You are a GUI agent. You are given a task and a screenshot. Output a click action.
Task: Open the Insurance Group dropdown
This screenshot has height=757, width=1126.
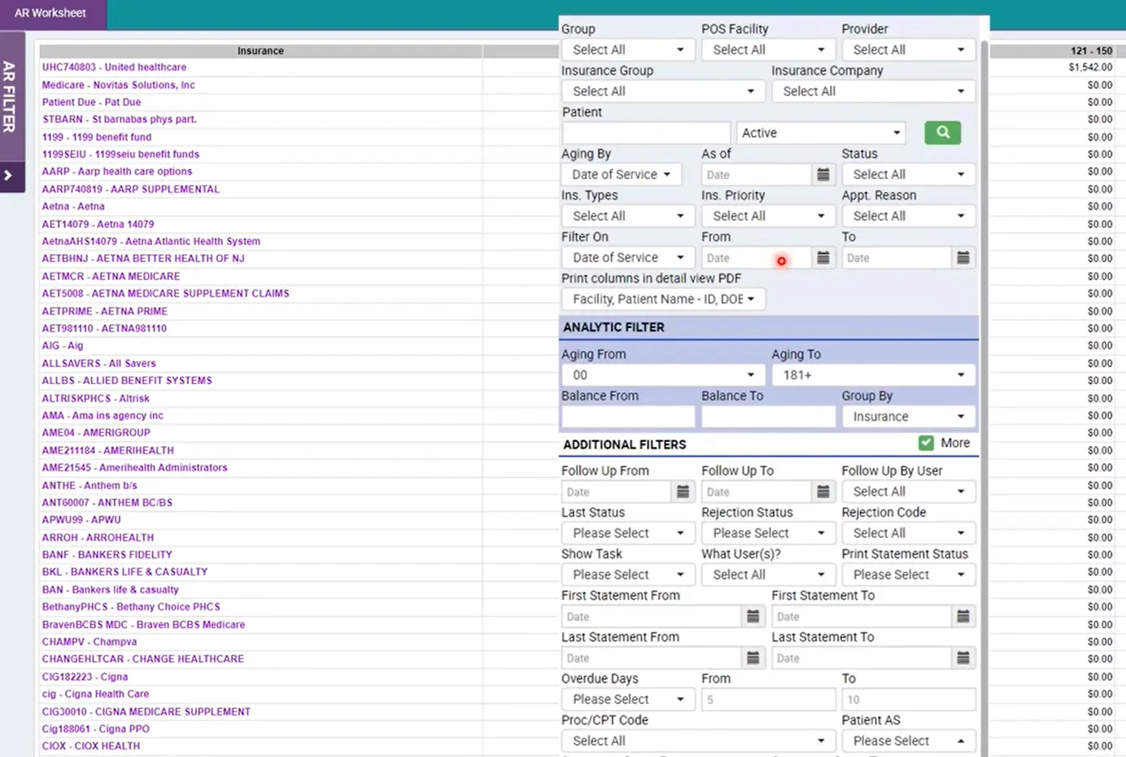point(663,91)
